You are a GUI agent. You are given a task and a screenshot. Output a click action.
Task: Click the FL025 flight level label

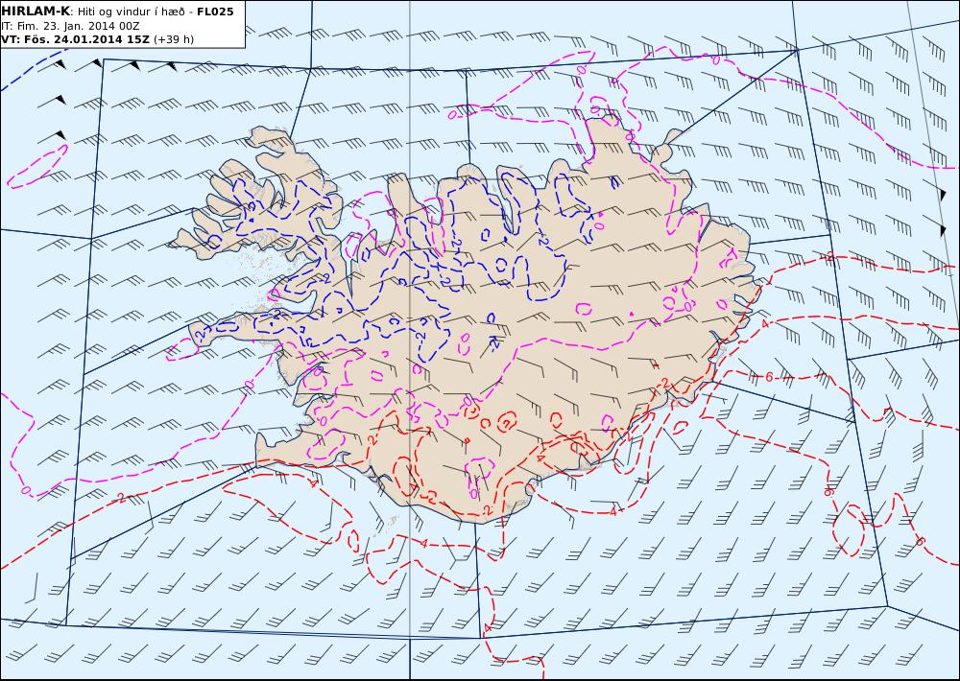215,12
